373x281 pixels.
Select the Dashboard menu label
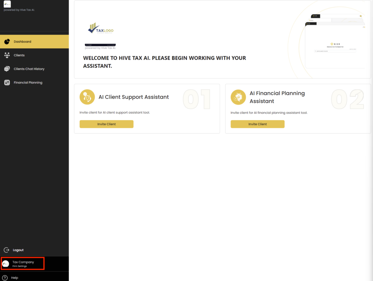click(23, 42)
